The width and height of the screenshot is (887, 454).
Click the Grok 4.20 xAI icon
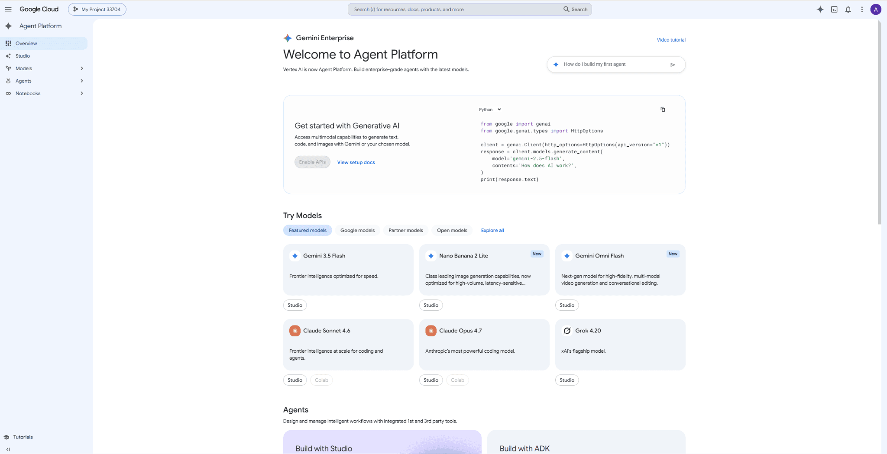[567, 331]
